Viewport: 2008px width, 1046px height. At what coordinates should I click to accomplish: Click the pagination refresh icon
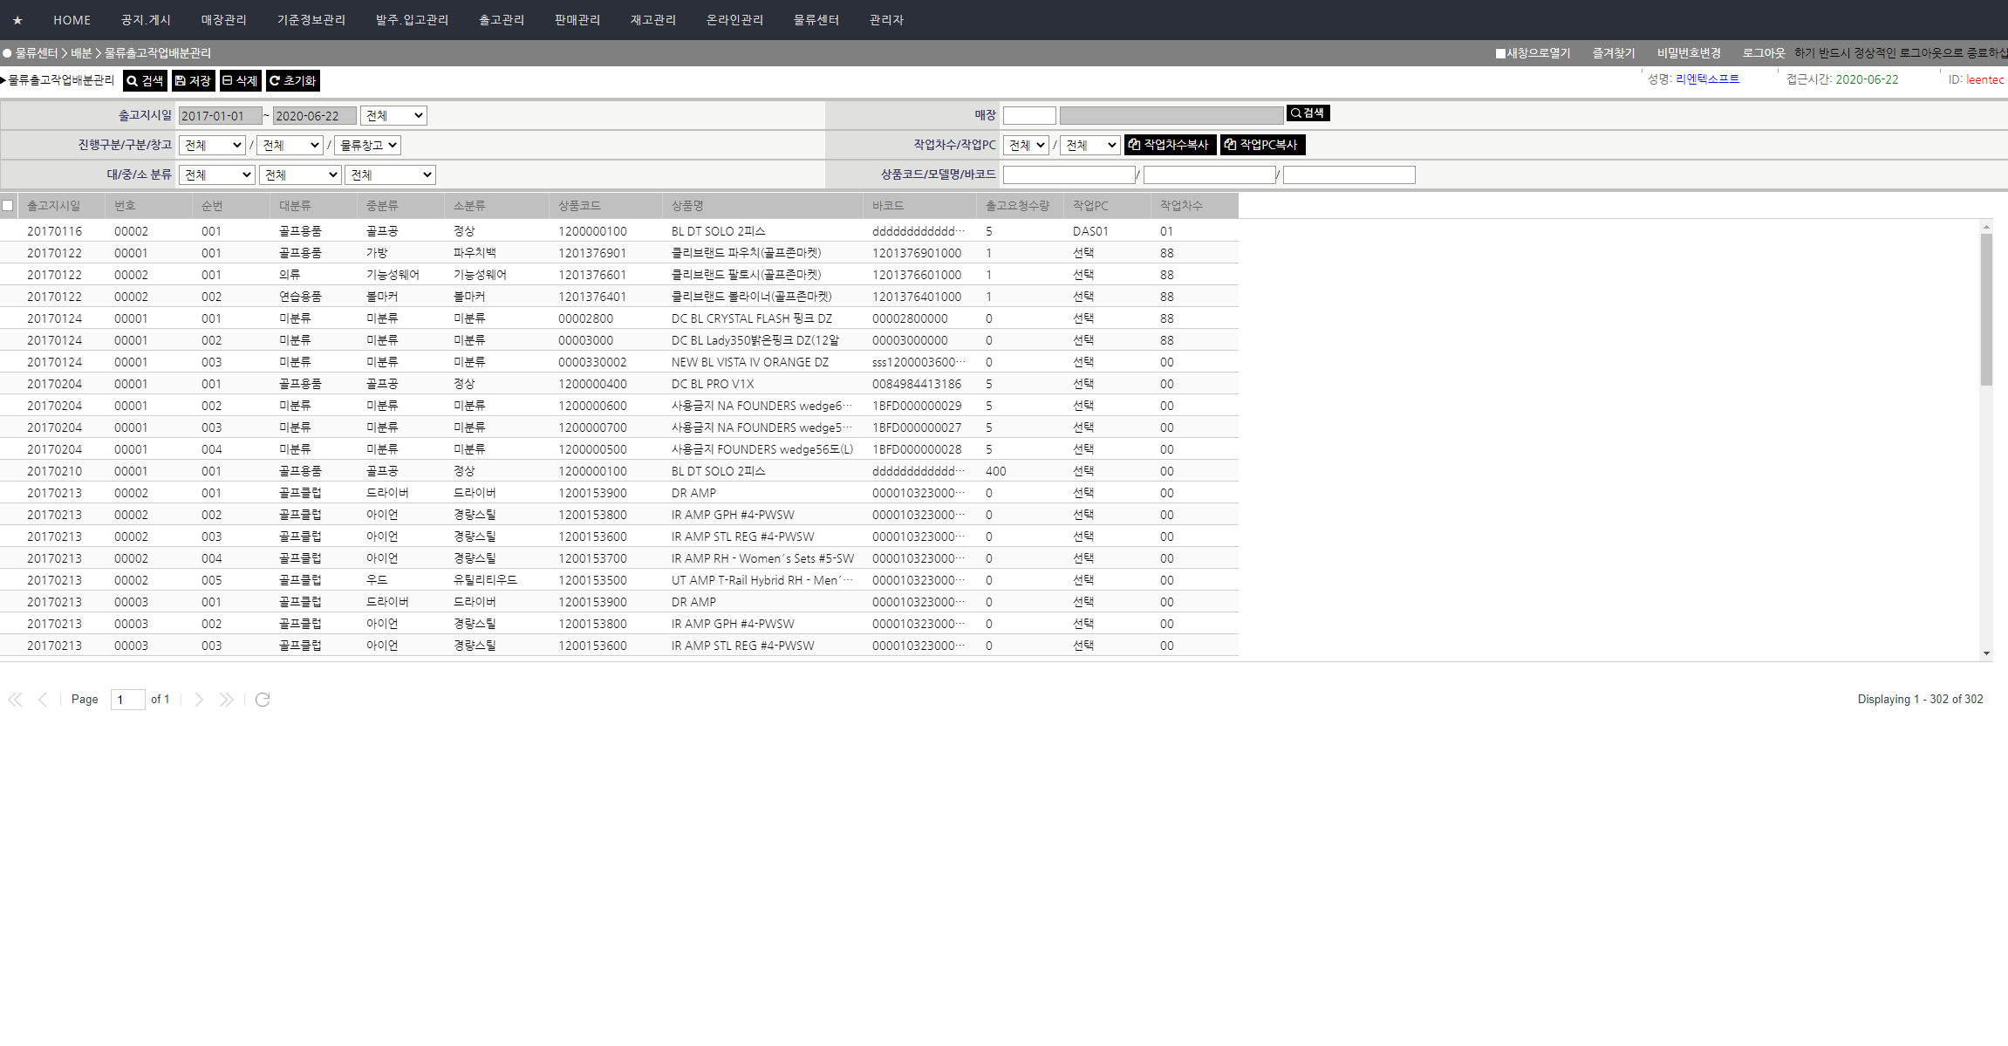[263, 700]
